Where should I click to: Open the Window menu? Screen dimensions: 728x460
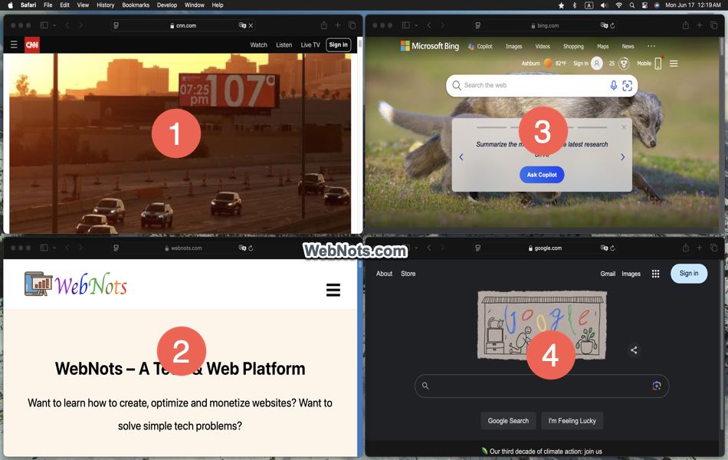click(x=194, y=5)
